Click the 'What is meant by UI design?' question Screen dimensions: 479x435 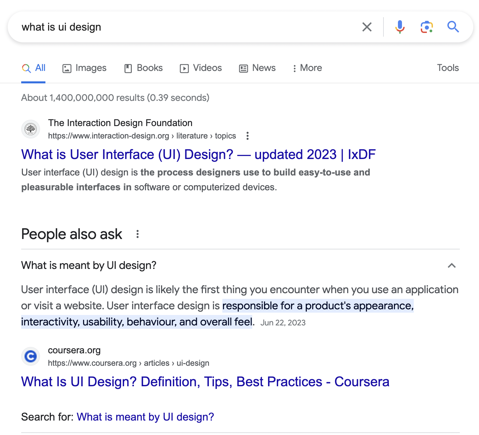[89, 266]
